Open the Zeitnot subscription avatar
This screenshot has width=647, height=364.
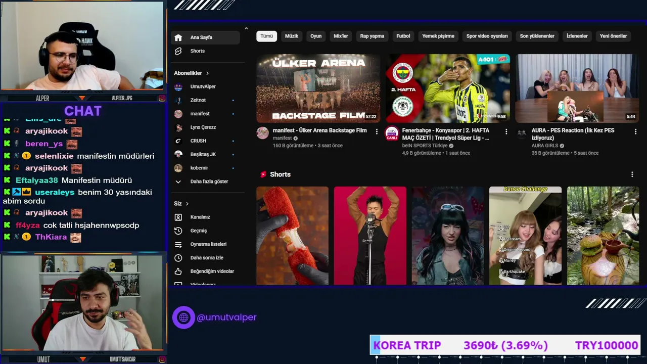coord(178,100)
